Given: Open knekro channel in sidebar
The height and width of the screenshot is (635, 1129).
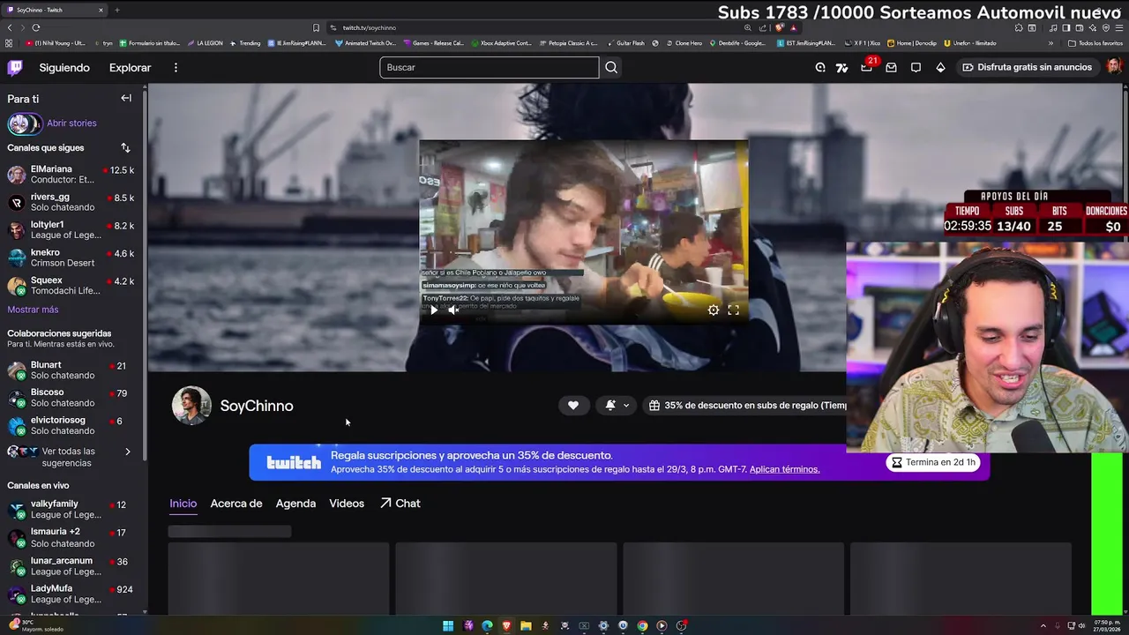Looking at the screenshot, I should point(71,258).
